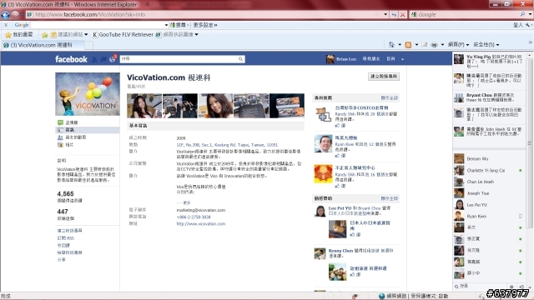534x300 pixels.
Task: Click the printer icon
Action: click(434, 44)
